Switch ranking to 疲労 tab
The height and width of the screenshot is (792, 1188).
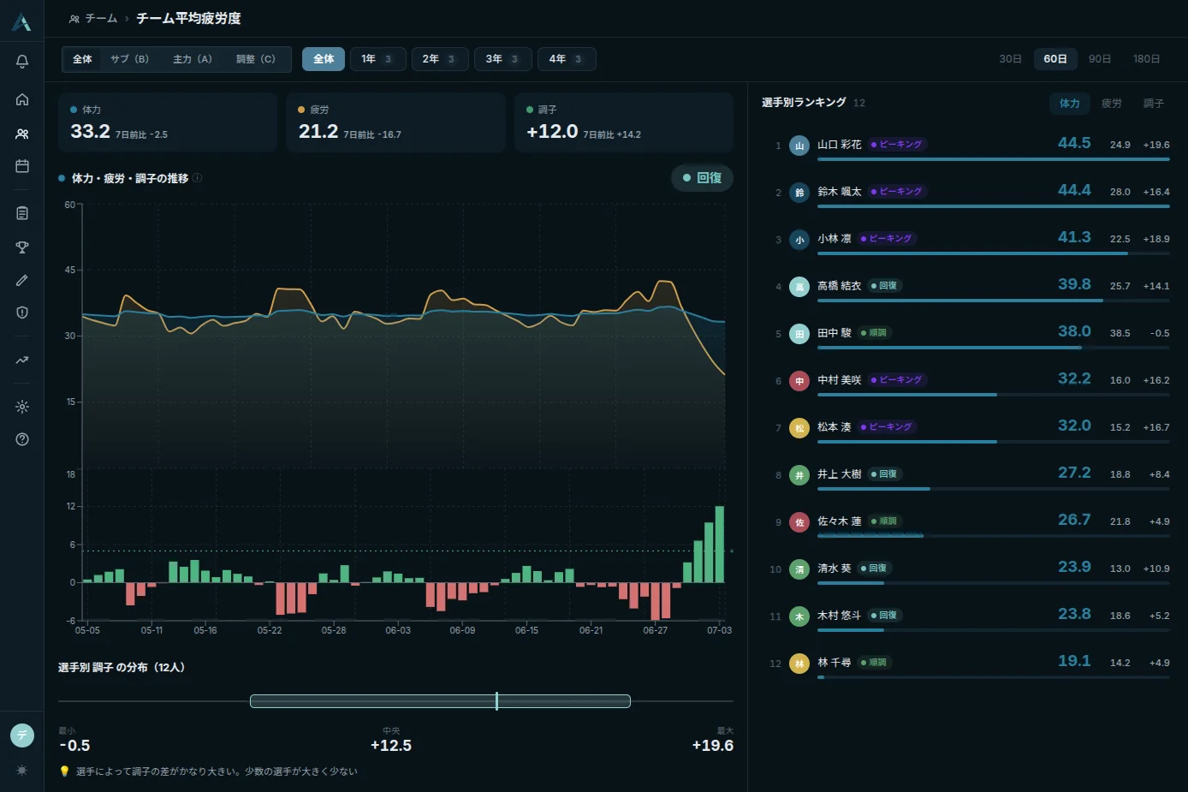point(1112,104)
